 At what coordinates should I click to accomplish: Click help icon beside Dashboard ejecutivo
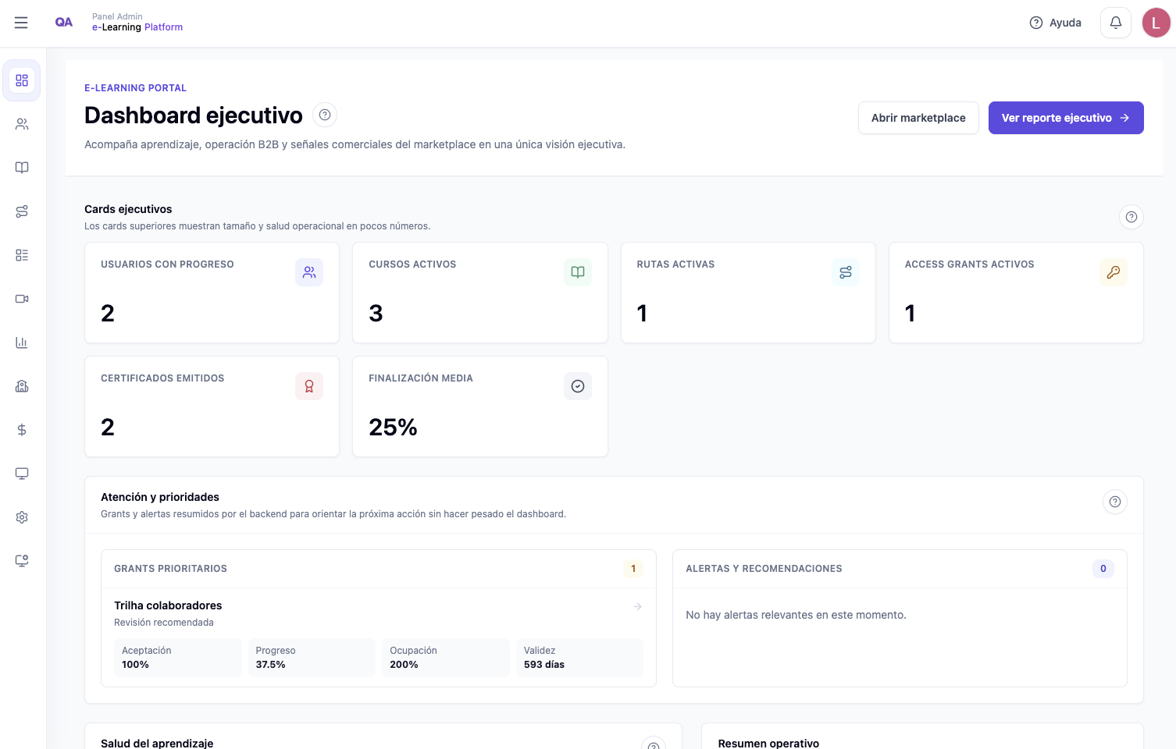325,115
